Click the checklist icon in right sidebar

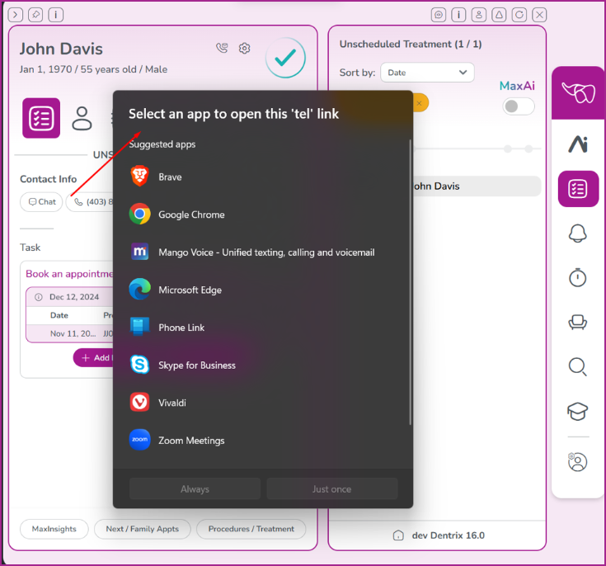coord(578,189)
